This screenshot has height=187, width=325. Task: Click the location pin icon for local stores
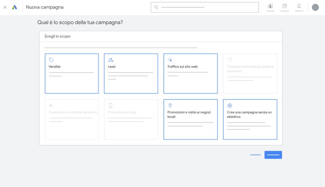170,105
